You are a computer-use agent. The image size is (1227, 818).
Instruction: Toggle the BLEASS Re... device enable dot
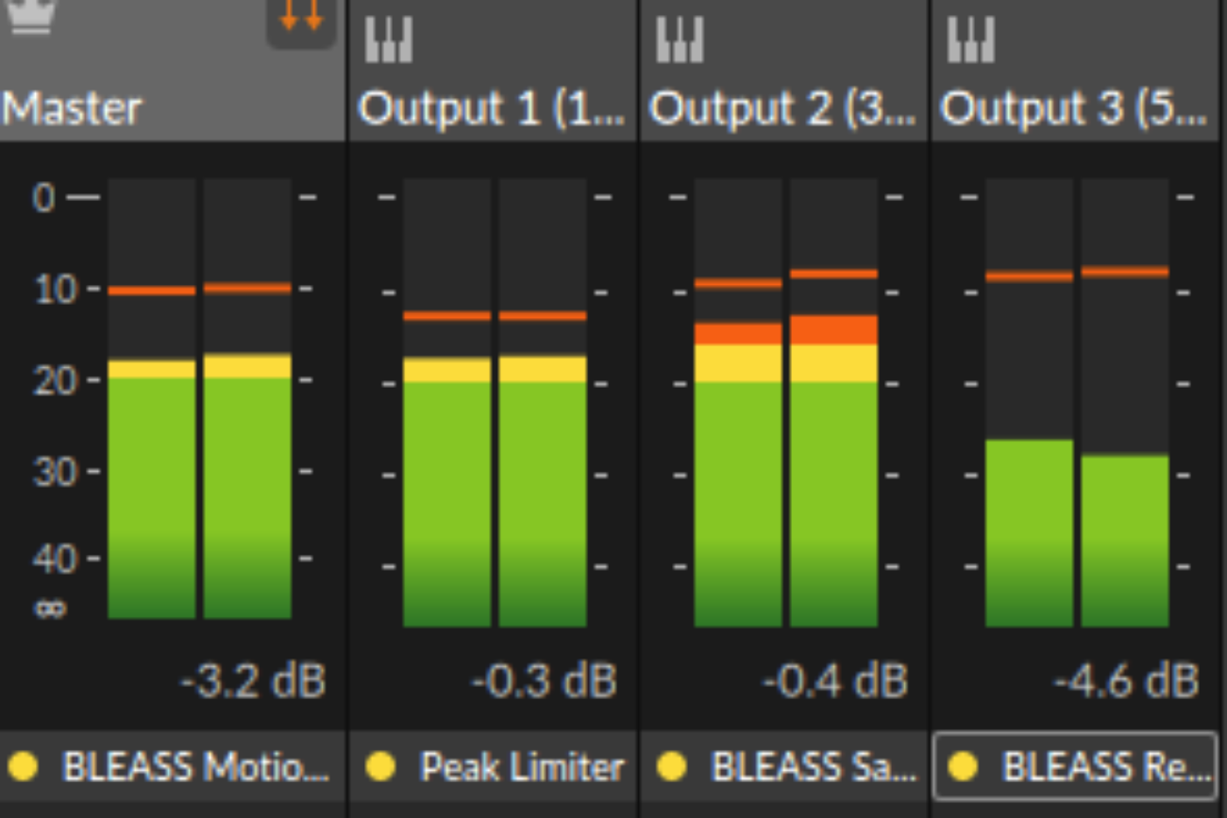coord(962,766)
